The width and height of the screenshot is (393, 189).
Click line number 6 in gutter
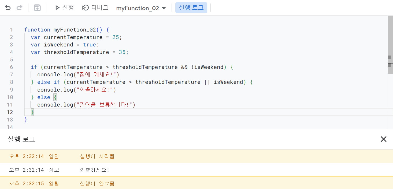point(12,67)
